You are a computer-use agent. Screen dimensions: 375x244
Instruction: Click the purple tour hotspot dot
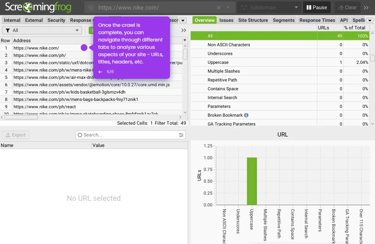pos(84,48)
